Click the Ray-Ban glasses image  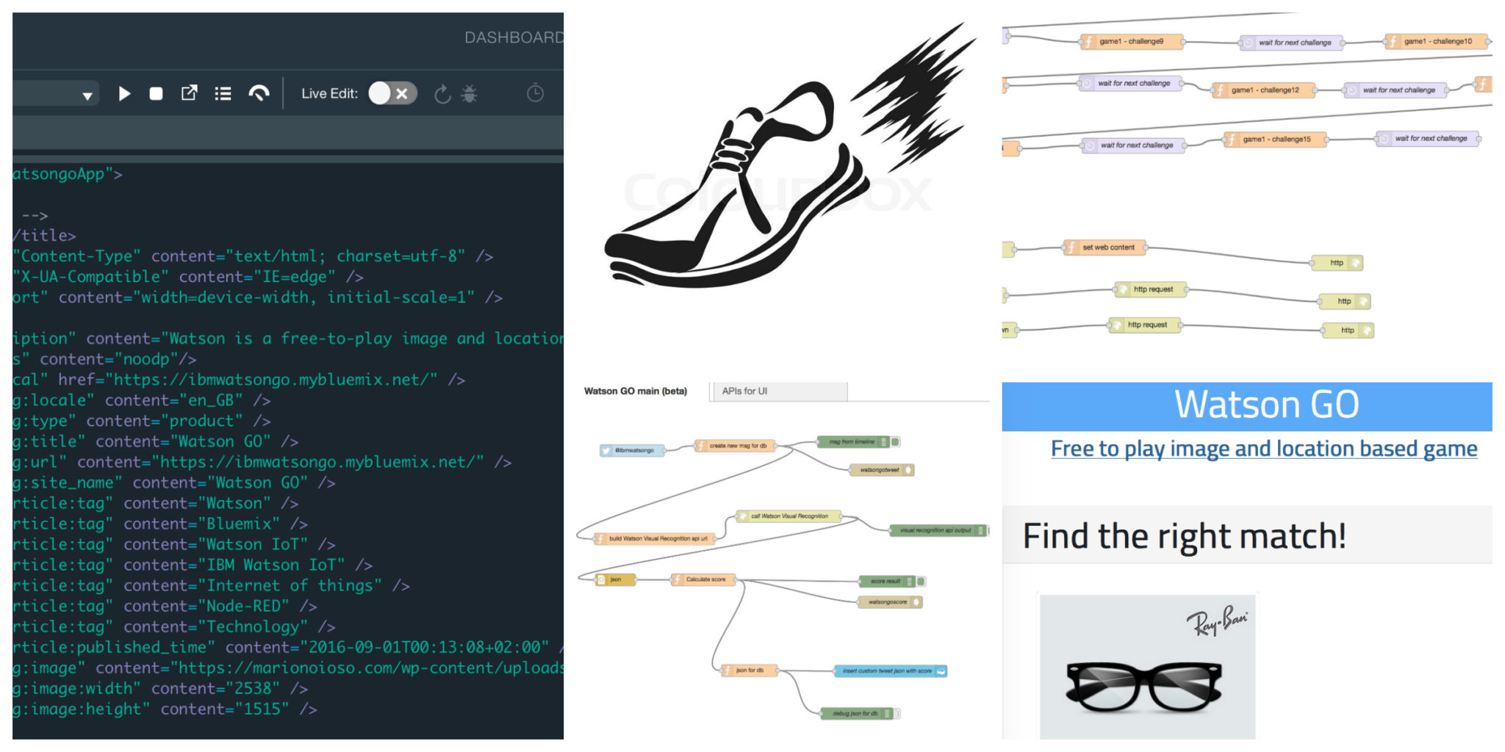1147,667
